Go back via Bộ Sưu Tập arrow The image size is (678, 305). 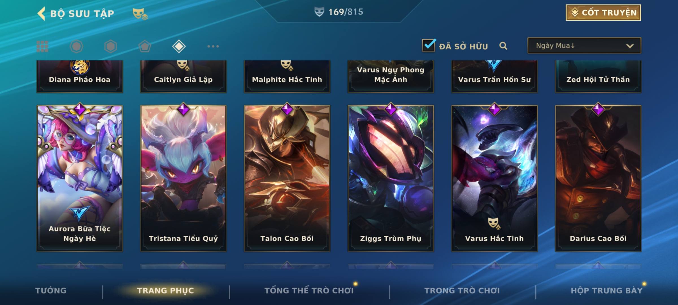coord(42,14)
